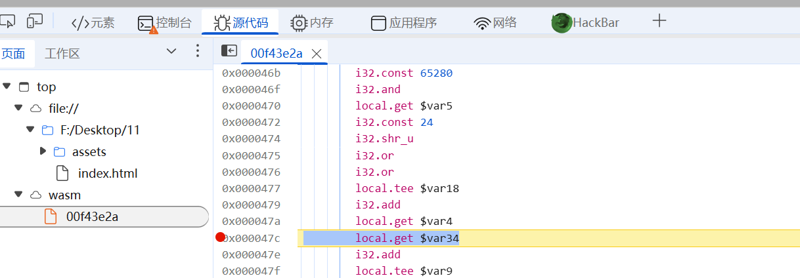Click the local.tee $var9 instruction
This screenshot has width=800, height=278.
[x=404, y=271]
